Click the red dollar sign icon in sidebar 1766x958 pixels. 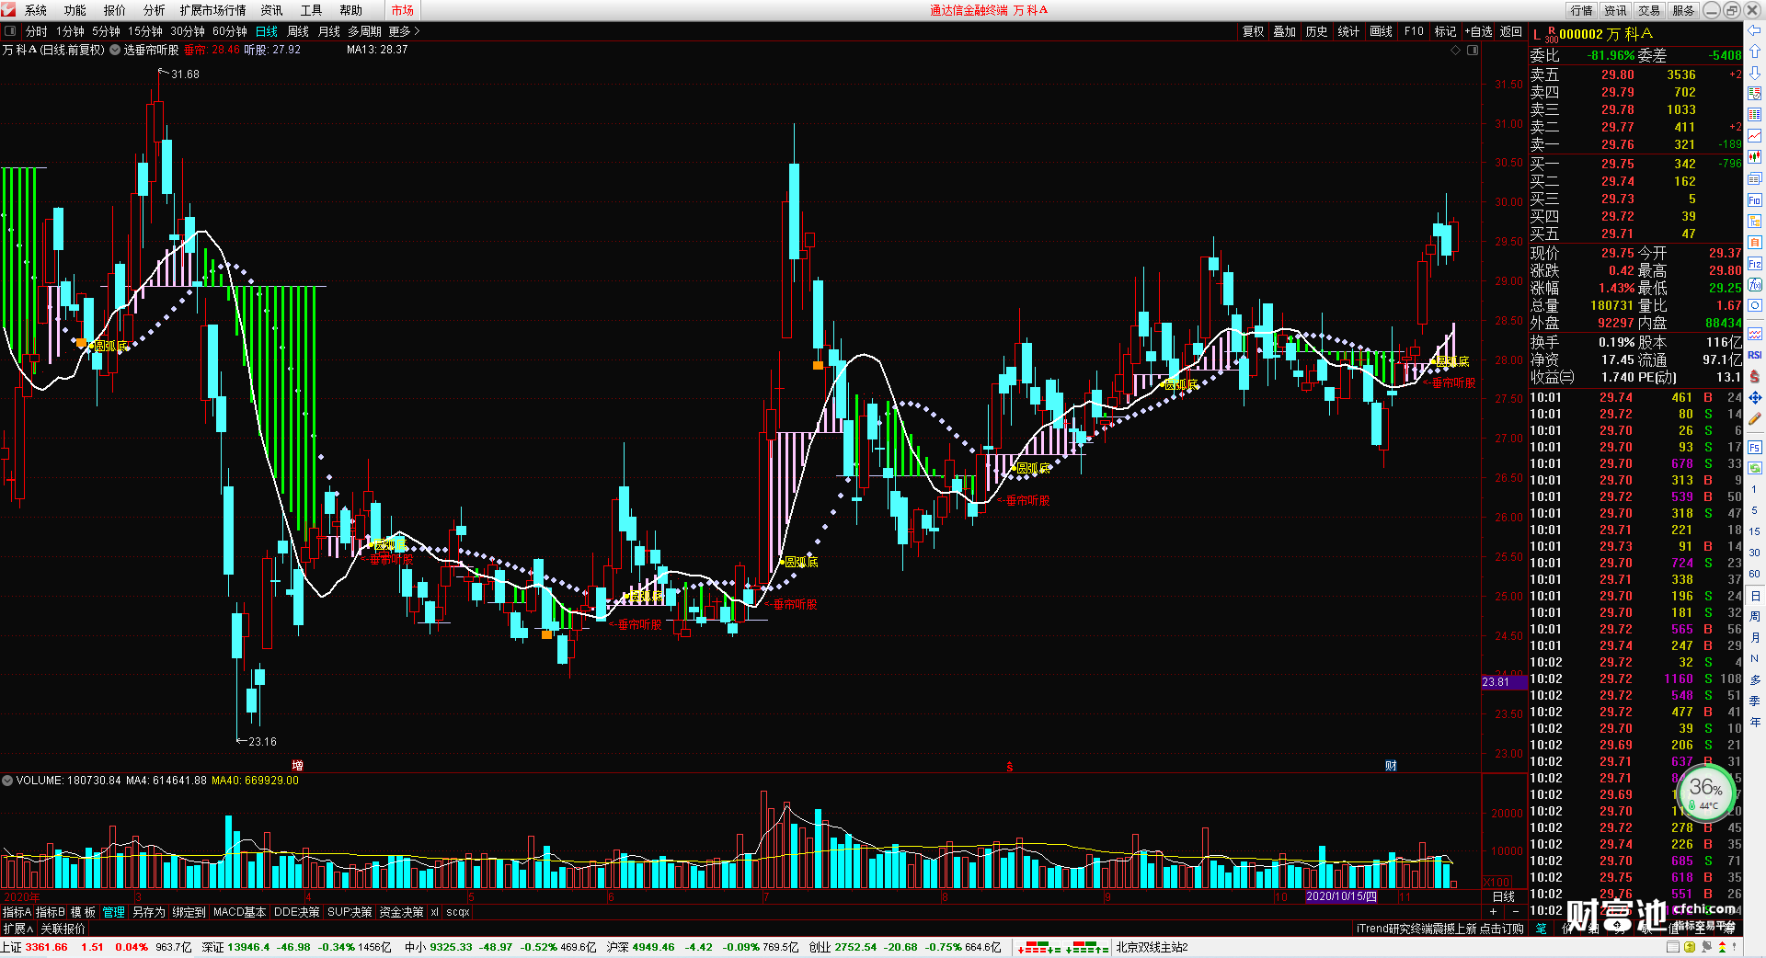click(x=1754, y=376)
